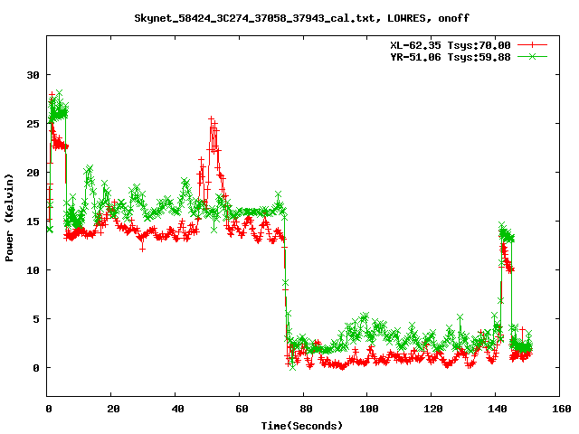Click the green legend line sample
The height and width of the screenshot is (434, 579).
coord(532,56)
